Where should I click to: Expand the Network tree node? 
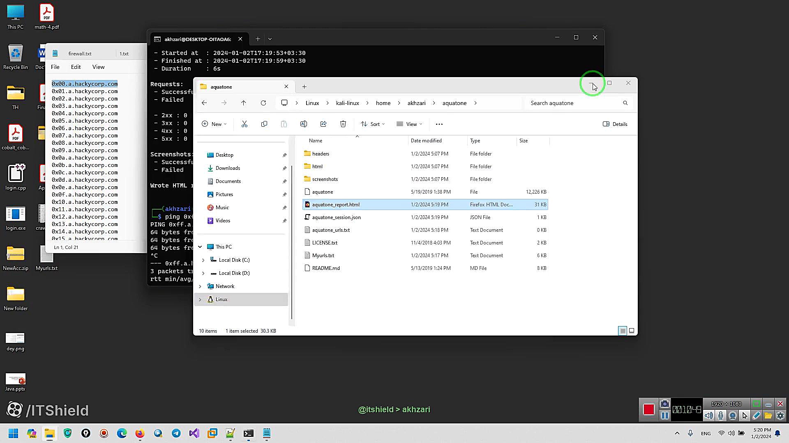200,286
